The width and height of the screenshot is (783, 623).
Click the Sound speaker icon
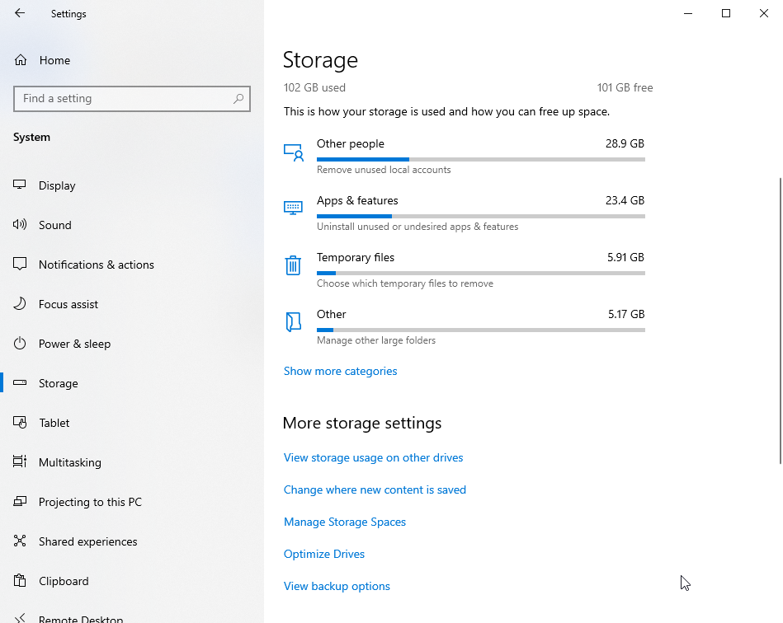point(20,224)
